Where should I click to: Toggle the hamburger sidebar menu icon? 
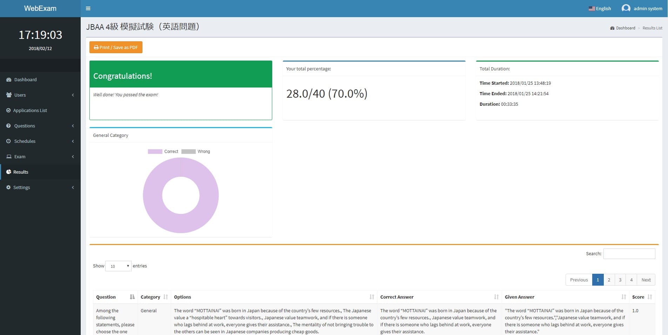tap(88, 8)
